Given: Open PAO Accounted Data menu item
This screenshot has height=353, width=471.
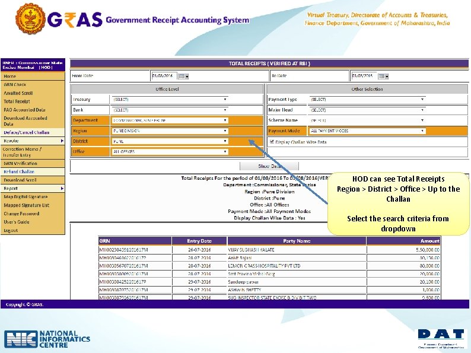Looking at the screenshot, I should (x=33, y=110).
